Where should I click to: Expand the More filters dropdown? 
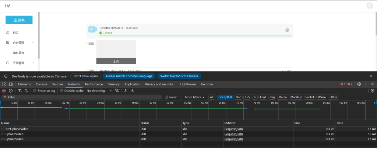(x=194, y=97)
